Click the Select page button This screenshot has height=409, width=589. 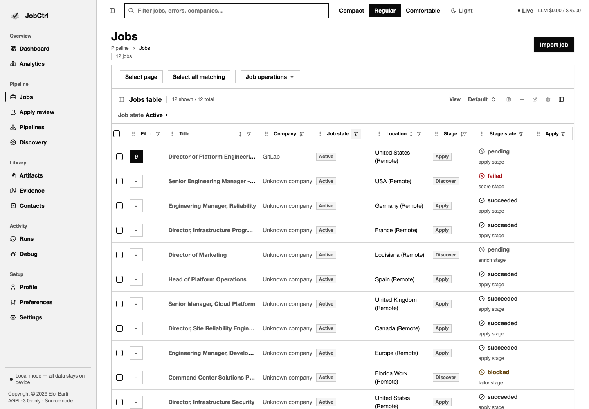(x=141, y=77)
